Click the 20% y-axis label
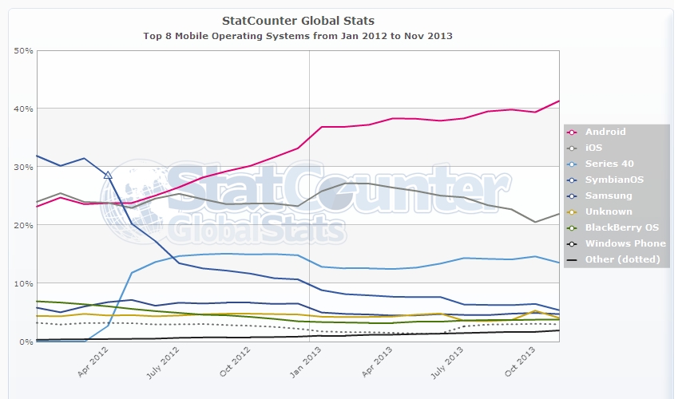 click(x=24, y=226)
